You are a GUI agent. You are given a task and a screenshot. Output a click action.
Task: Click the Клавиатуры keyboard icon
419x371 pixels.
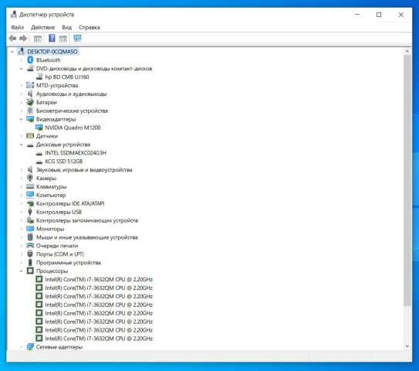pos(30,186)
